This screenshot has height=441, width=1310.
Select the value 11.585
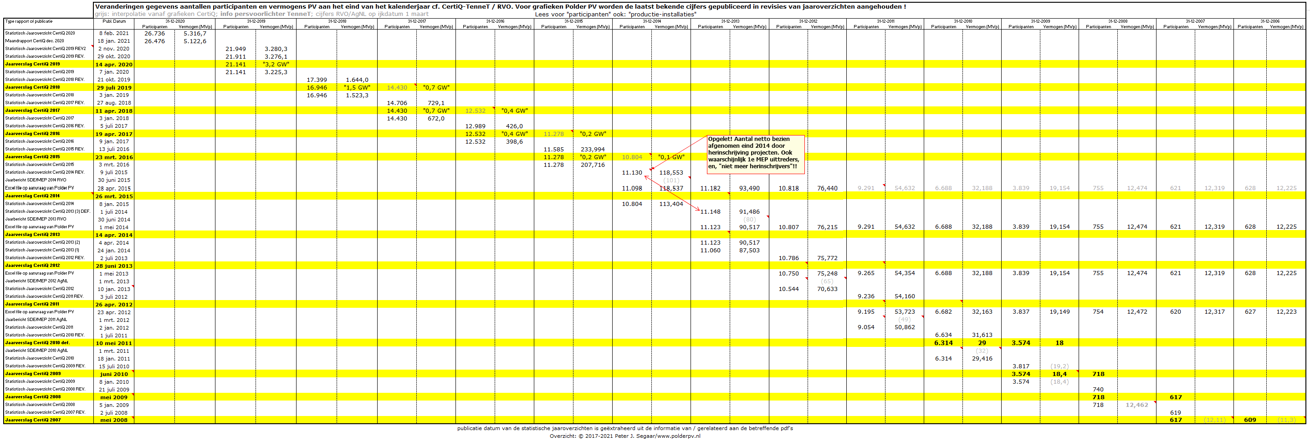553,150
